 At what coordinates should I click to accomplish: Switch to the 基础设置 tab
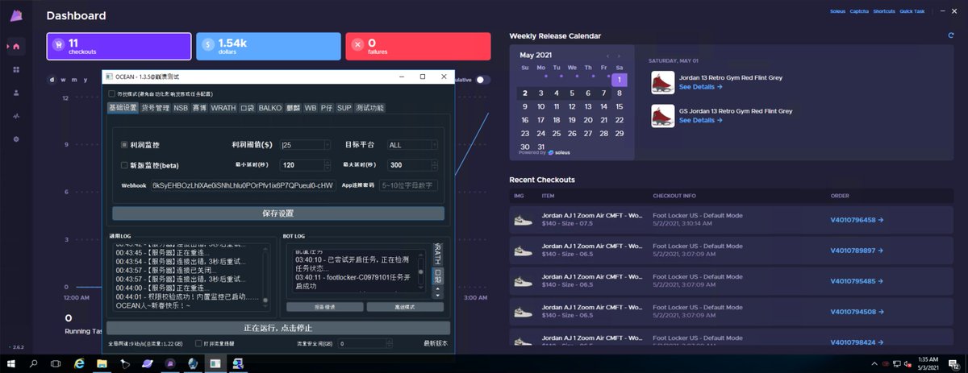123,107
